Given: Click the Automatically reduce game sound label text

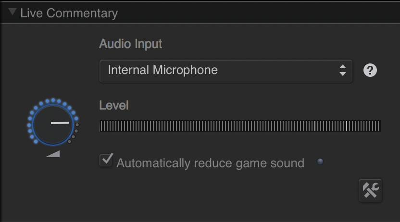Looking at the screenshot, I should 211,163.
